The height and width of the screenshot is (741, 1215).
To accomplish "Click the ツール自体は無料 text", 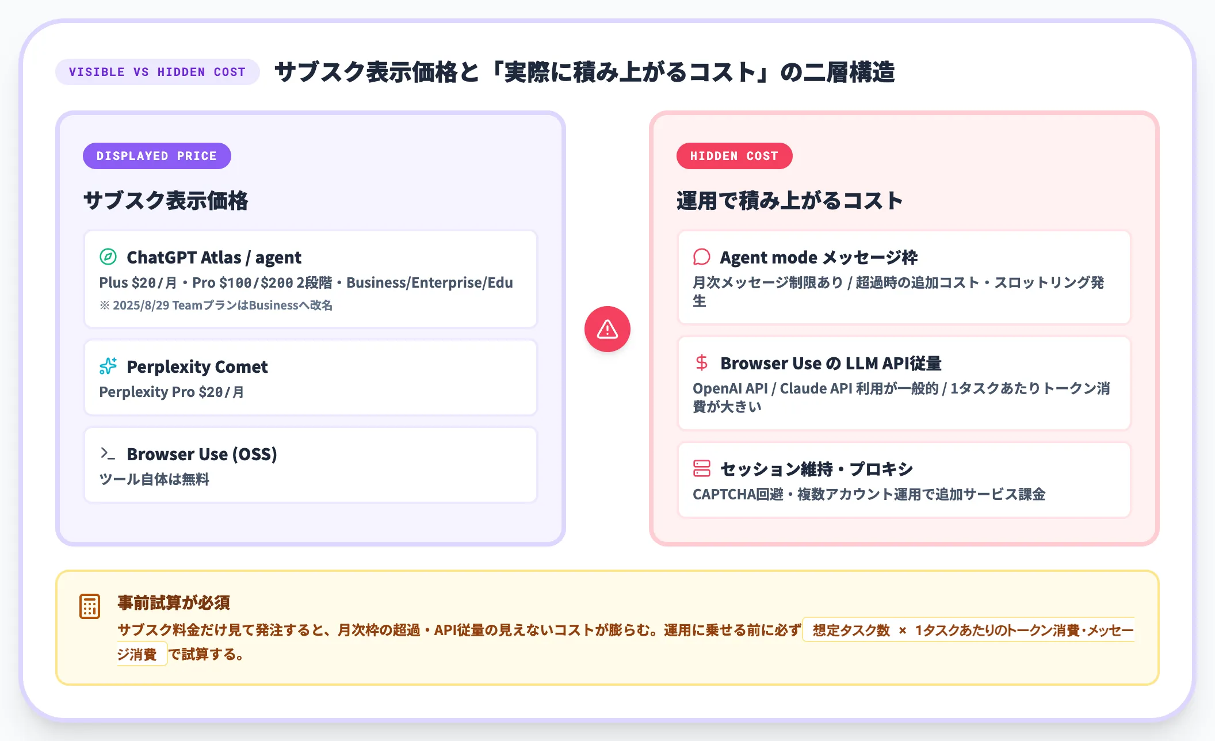I will [x=154, y=479].
